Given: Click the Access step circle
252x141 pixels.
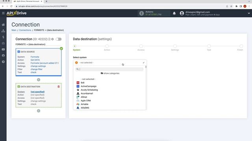Looking at the screenshot, I should tap(141, 46).
